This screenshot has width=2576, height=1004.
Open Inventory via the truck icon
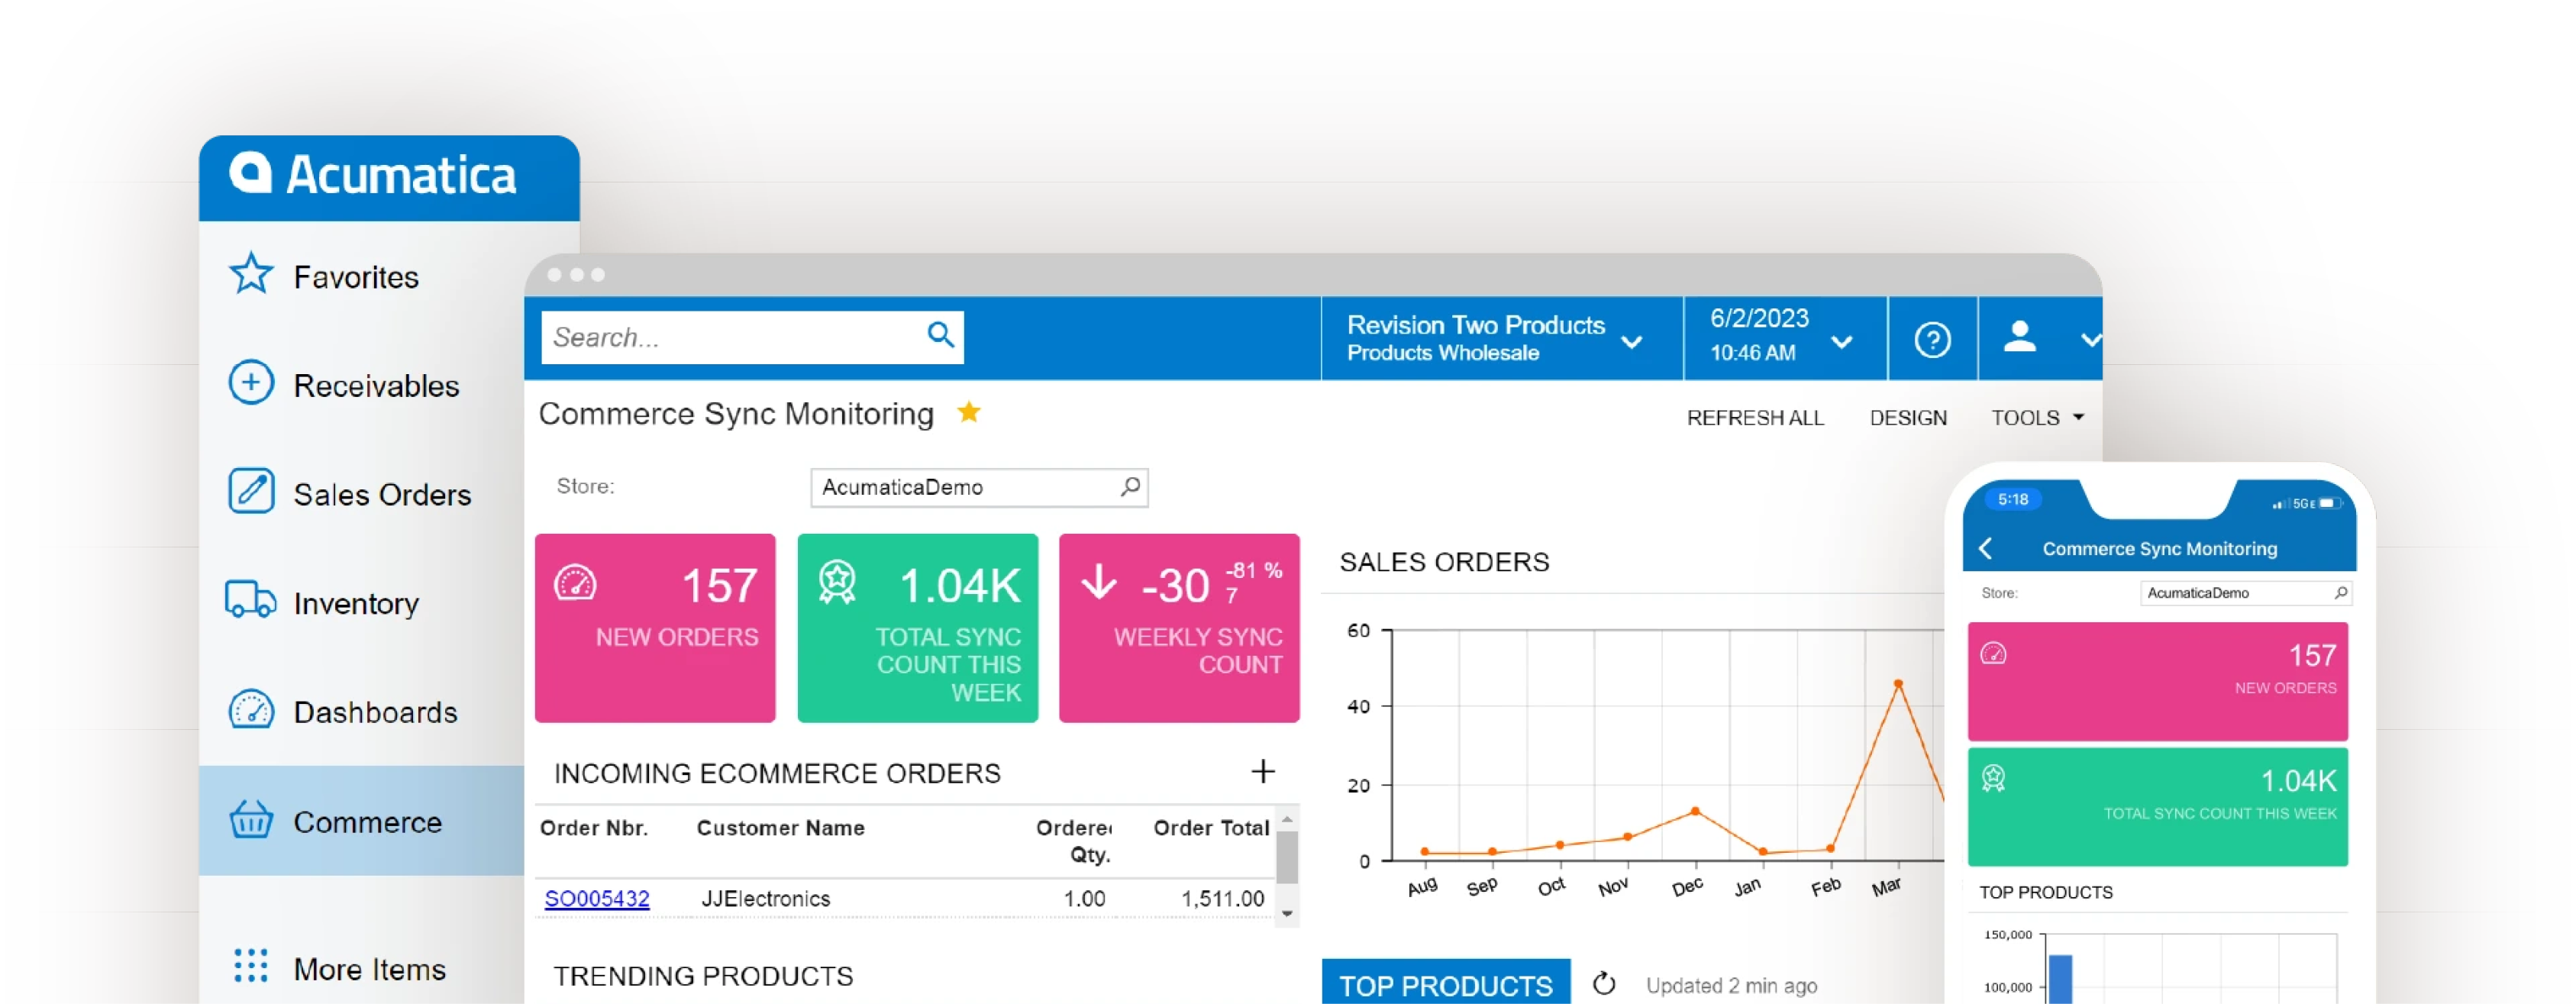tap(251, 601)
